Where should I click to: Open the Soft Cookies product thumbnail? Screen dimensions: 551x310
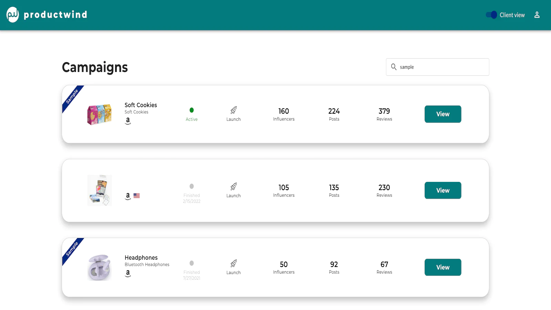click(x=99, y=114)
